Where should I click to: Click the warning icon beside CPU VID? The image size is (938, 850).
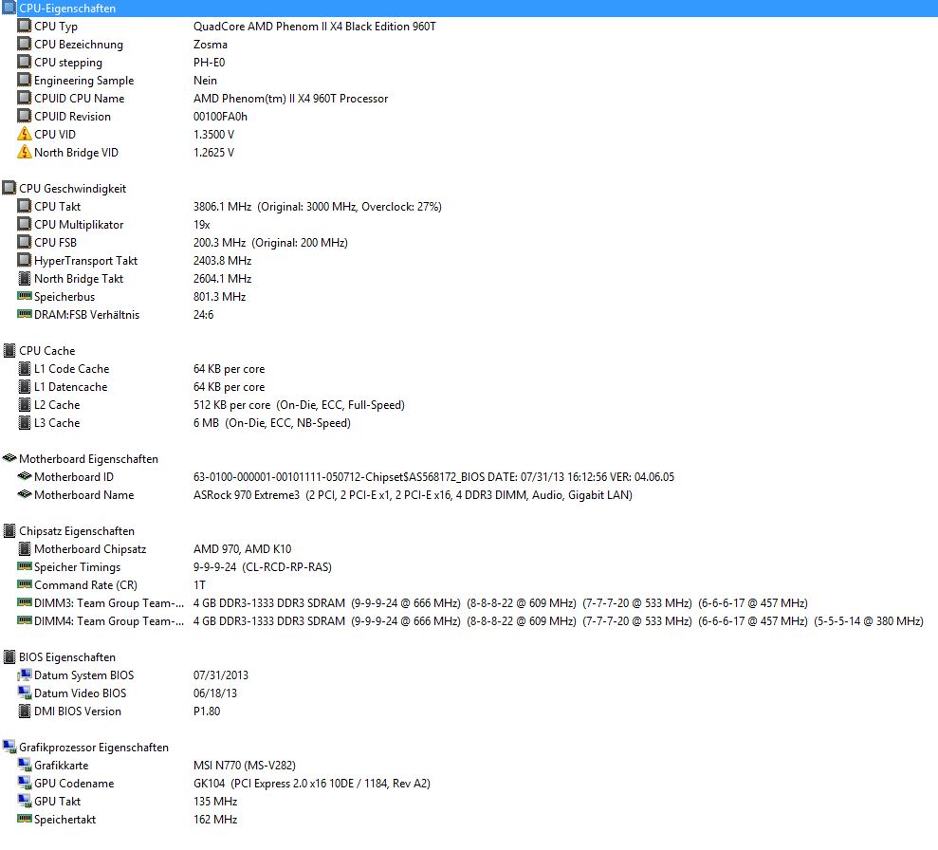click(x=24, y=134)
